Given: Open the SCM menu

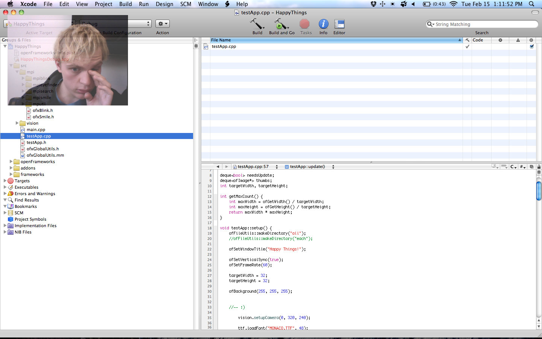Looking at the screenshot, I should click(x=186, y=4).
